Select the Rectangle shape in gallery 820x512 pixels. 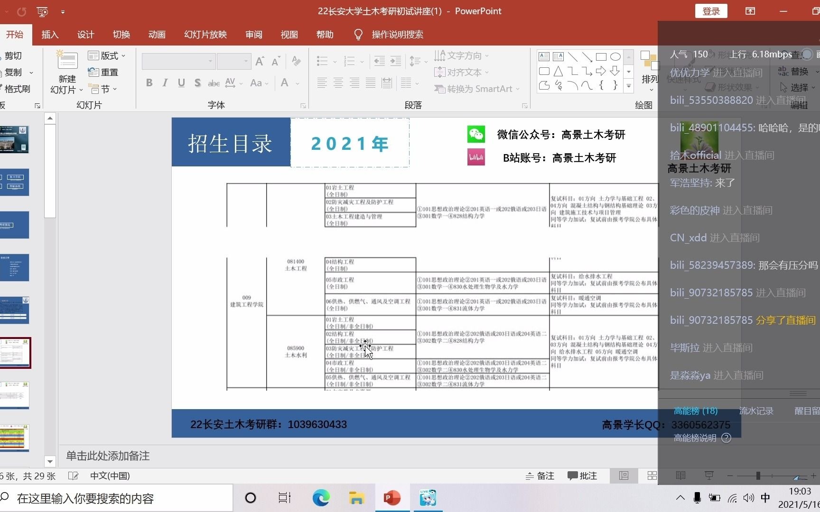pyautogui.click(x=601, y=57)
